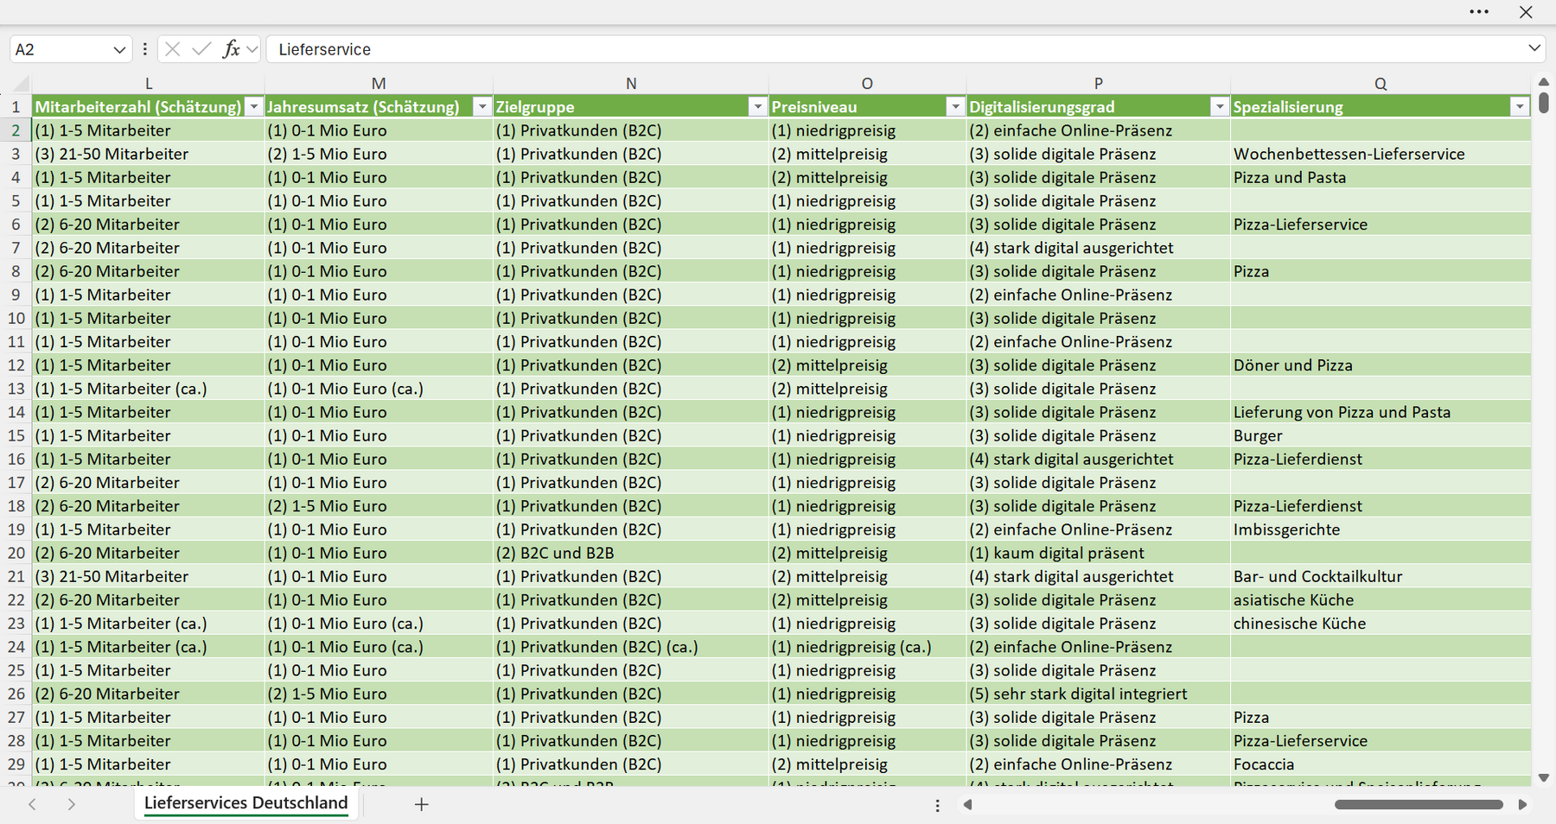
Task: Open Spezialisierung column filter dropdown
Action: coord(1520,106)
